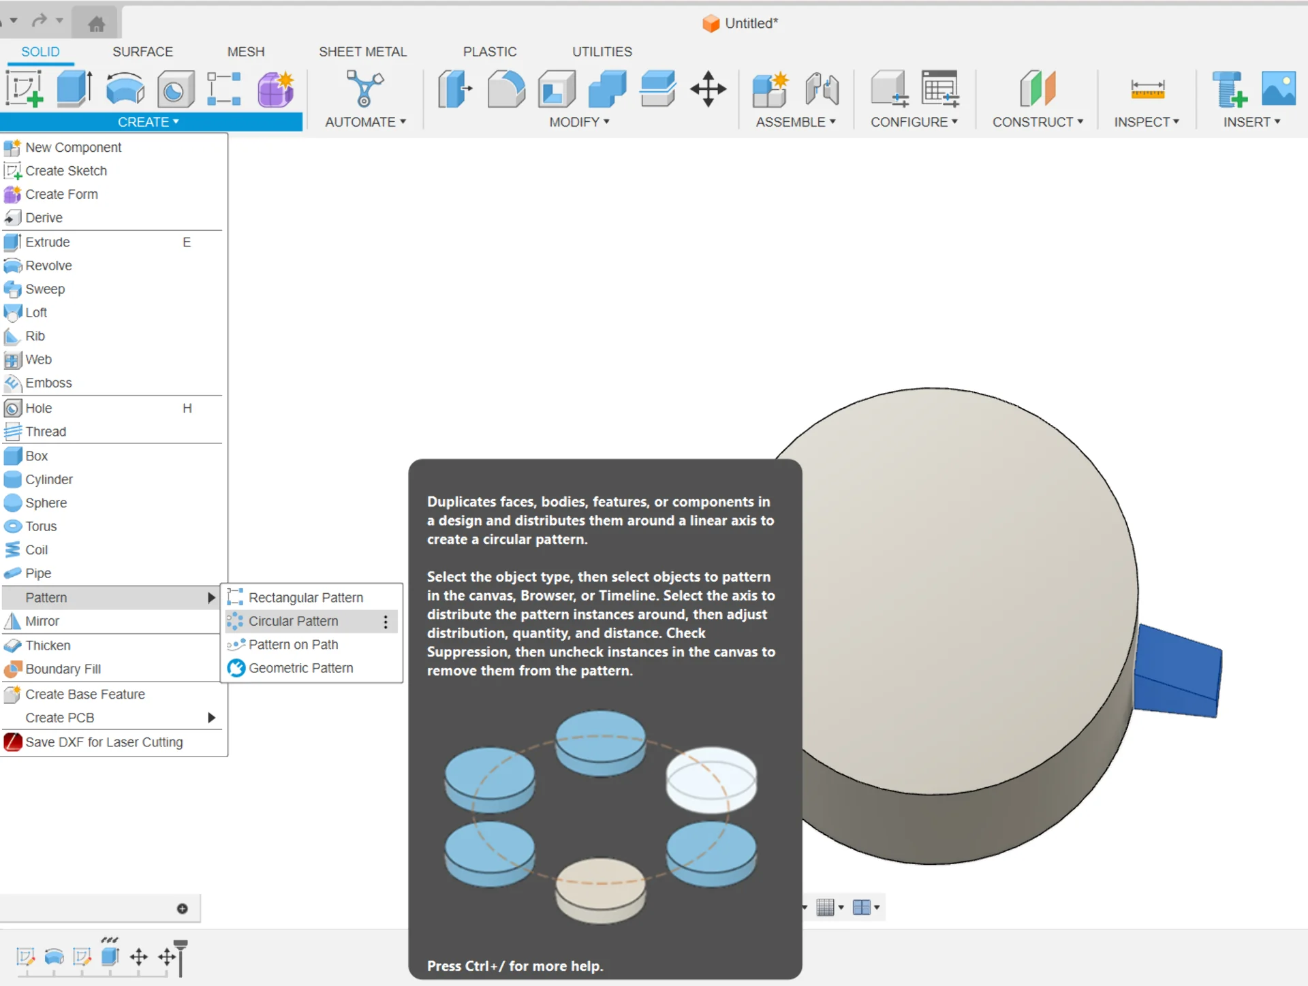The image size is (1308, 986).
Task: Select the Press Pull modify icon
Action: (x=454, y=89)
